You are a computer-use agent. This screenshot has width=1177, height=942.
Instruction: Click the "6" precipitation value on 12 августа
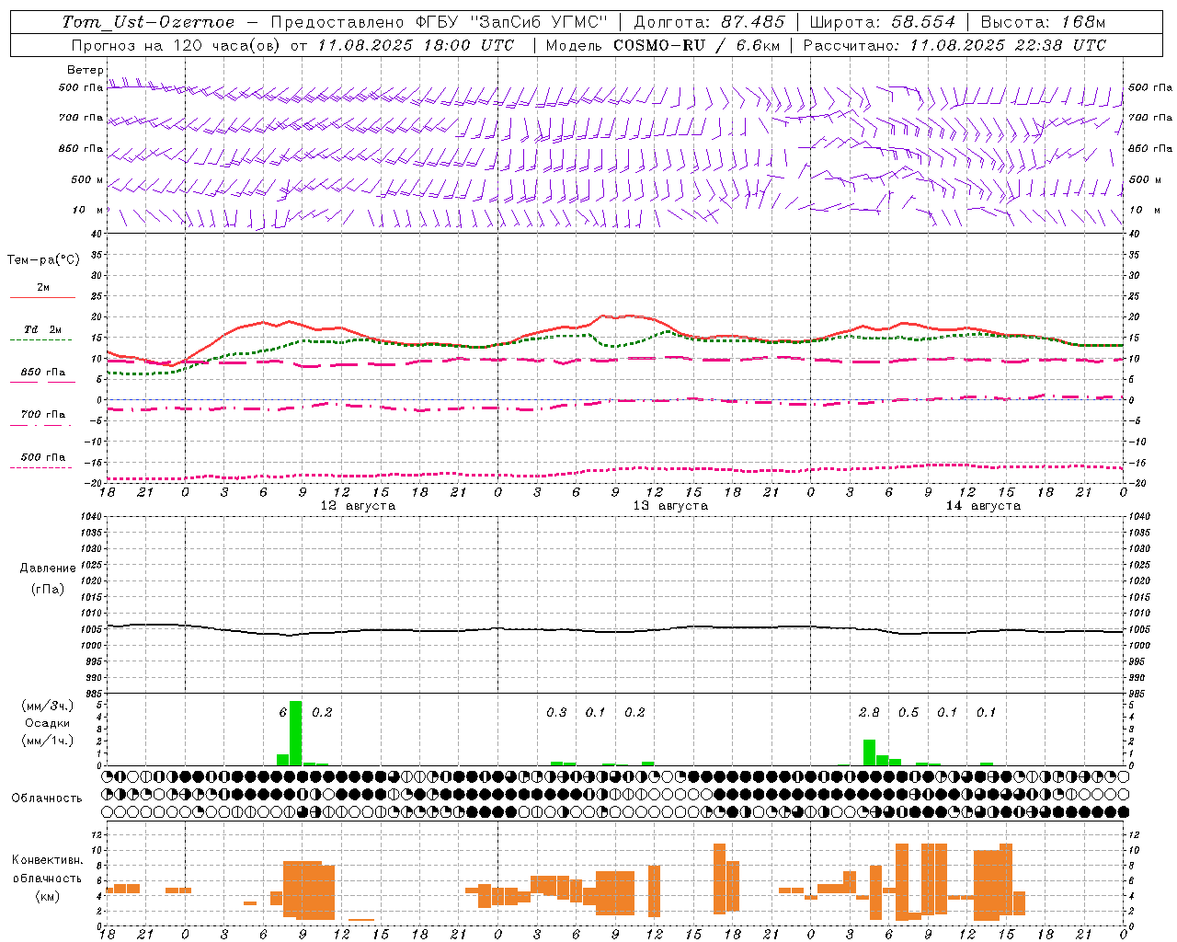(283, 712)
